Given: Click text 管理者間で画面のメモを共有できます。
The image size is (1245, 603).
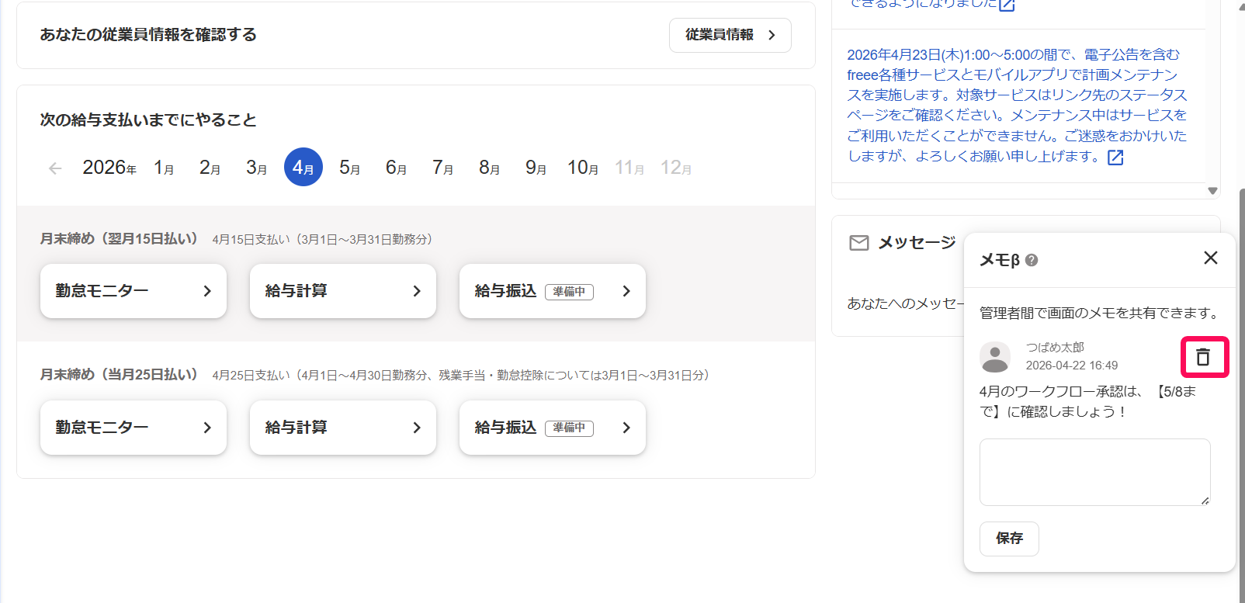Looking at the screenshot, I should pyautogui.click(x=1101, y=313).
